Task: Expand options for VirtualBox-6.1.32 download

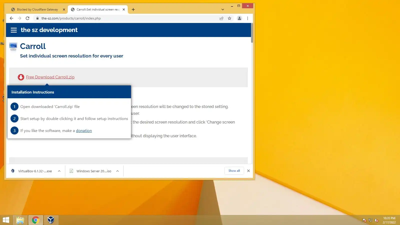Action: coord(59,171)
